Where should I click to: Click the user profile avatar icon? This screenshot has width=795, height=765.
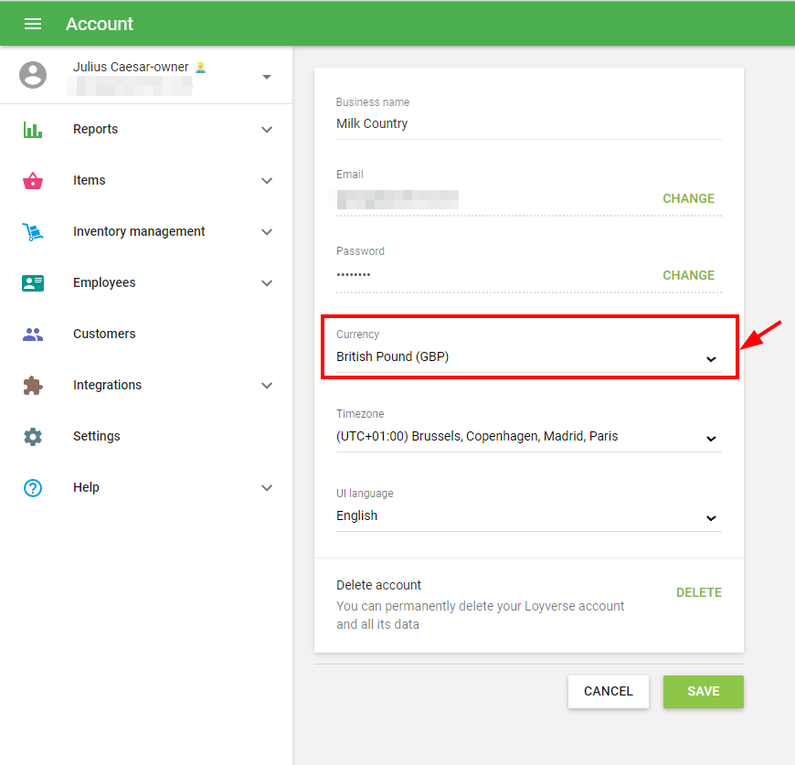tap(33, 75)
